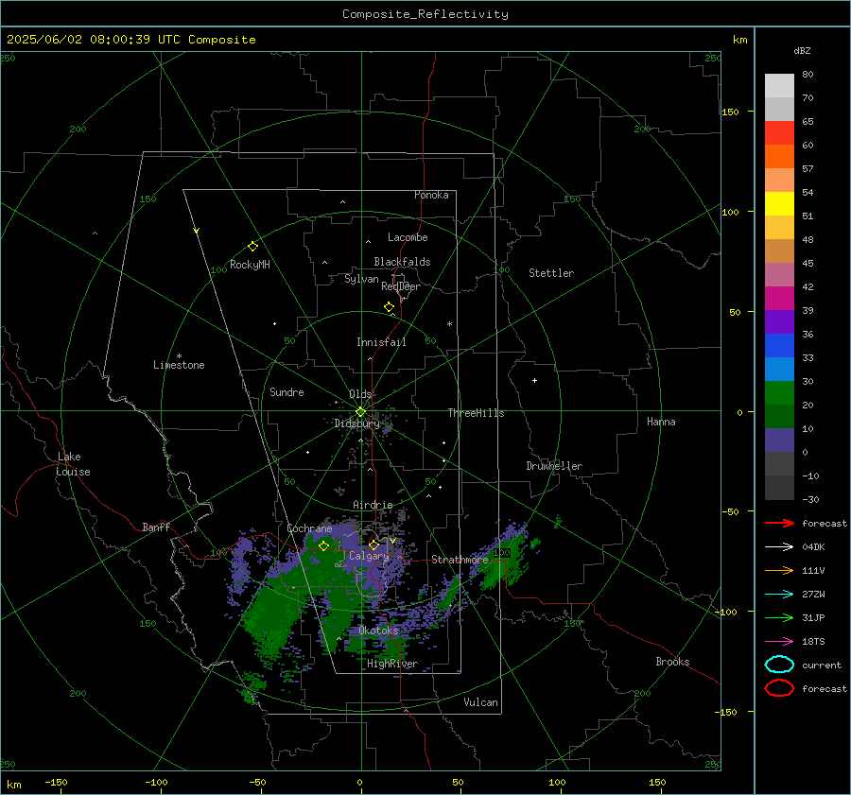Select the magenta 18TS arrow icon
The height and width of the screenshot is (795, 851).
[x=779, y=642]
